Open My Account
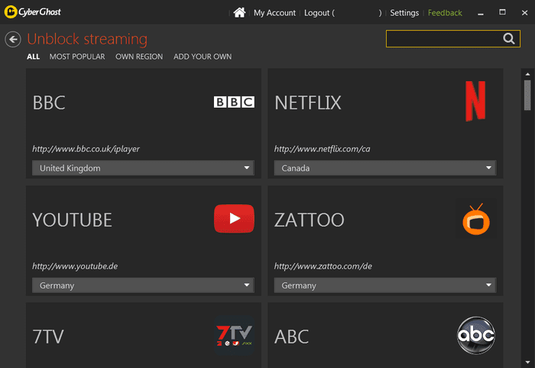Viewport: 535px width, 368px height. point(274,13)
